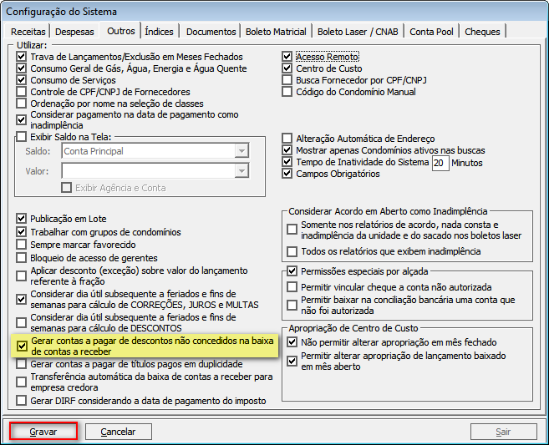The height and width of the screenshot is (445, 549).
Task: Enable dia útil subsequente for cálculo de DESCONTOS
Action: click(22, 322)
